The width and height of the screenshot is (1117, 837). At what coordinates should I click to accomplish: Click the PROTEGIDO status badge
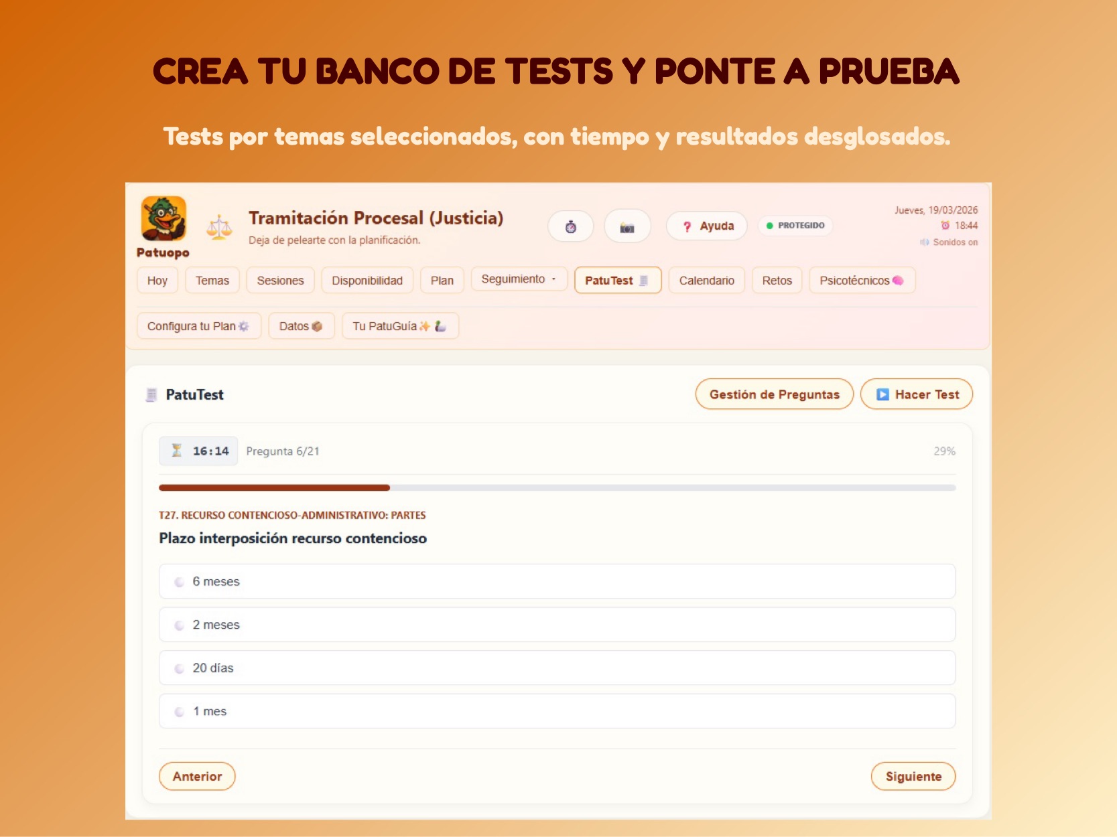[795, 226]
